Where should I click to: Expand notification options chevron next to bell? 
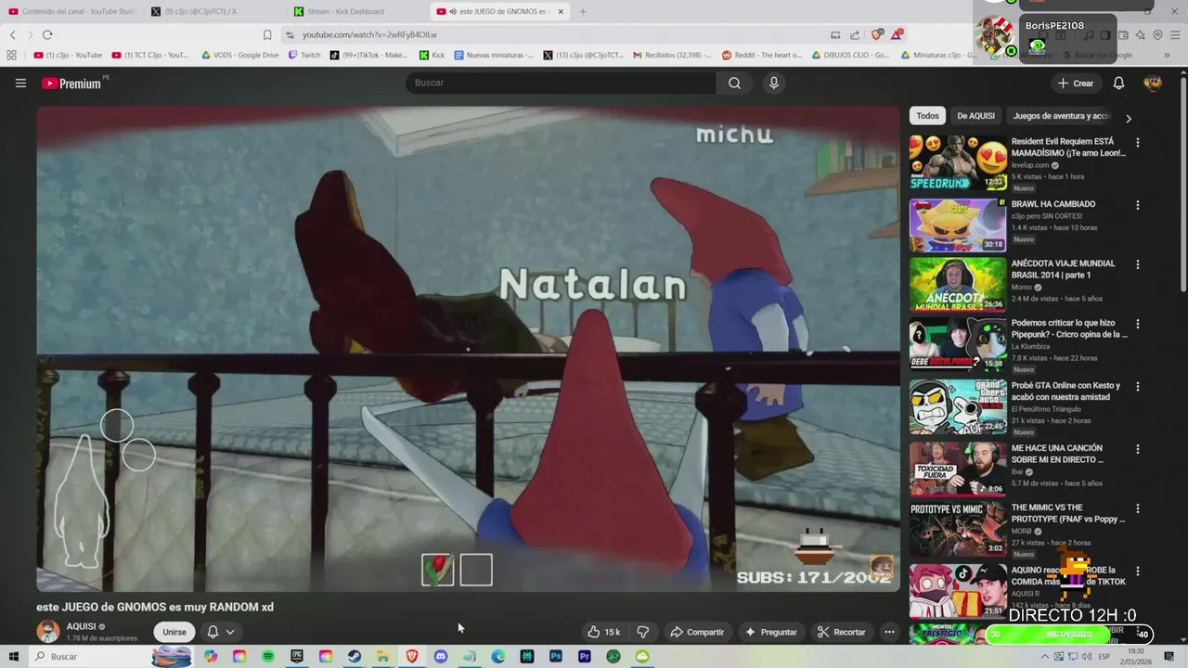pyautogui.click(x=230, y=632)
